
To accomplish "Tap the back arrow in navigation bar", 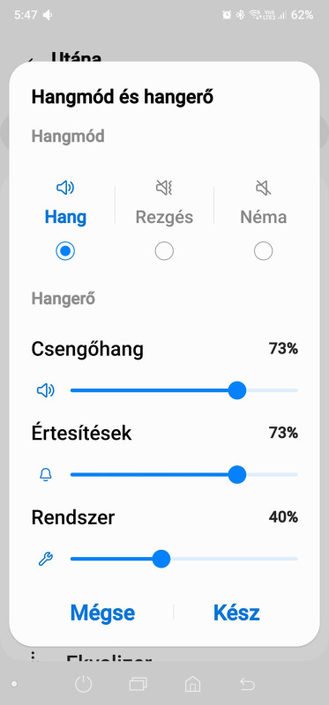I will (x=247, y=685).
